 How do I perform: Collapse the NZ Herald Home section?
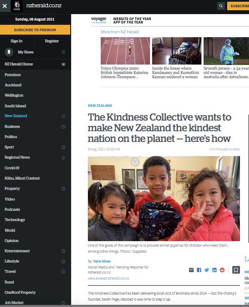pos(63,64)
